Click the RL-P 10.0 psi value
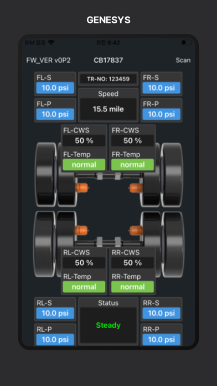 click(x=55, y=339)
